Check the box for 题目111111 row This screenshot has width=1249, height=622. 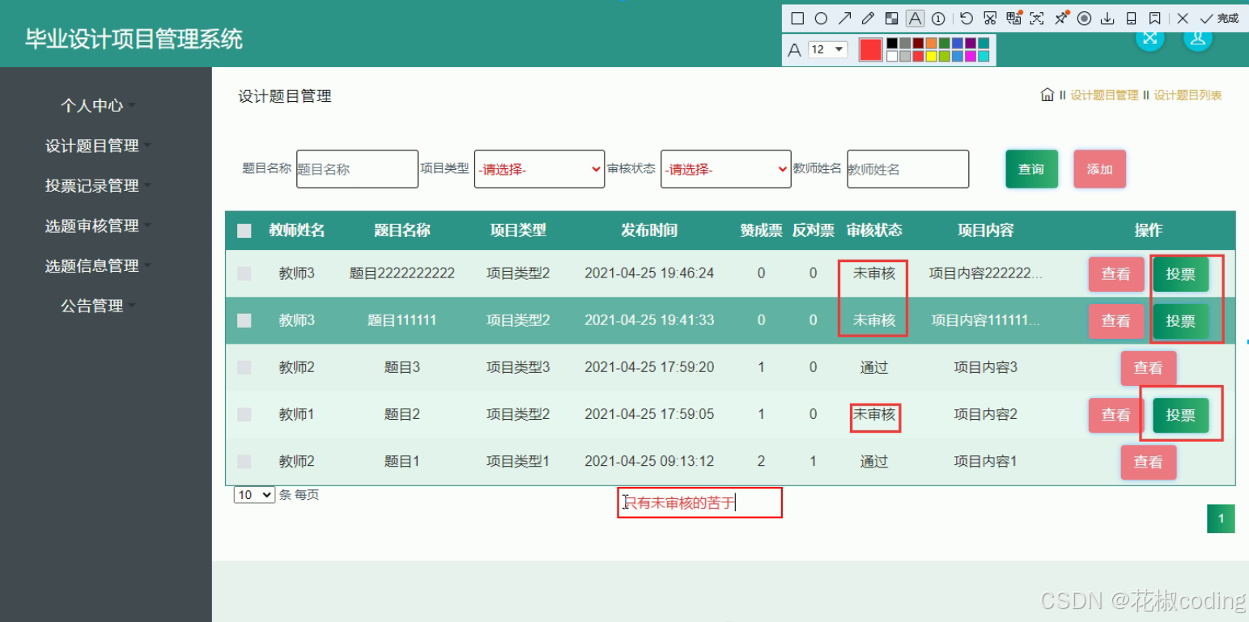point(244,320)
